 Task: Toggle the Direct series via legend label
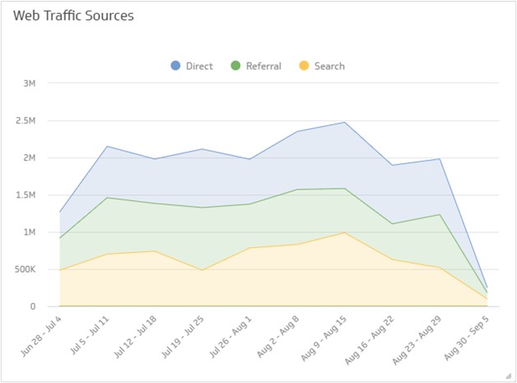point(199,66)
